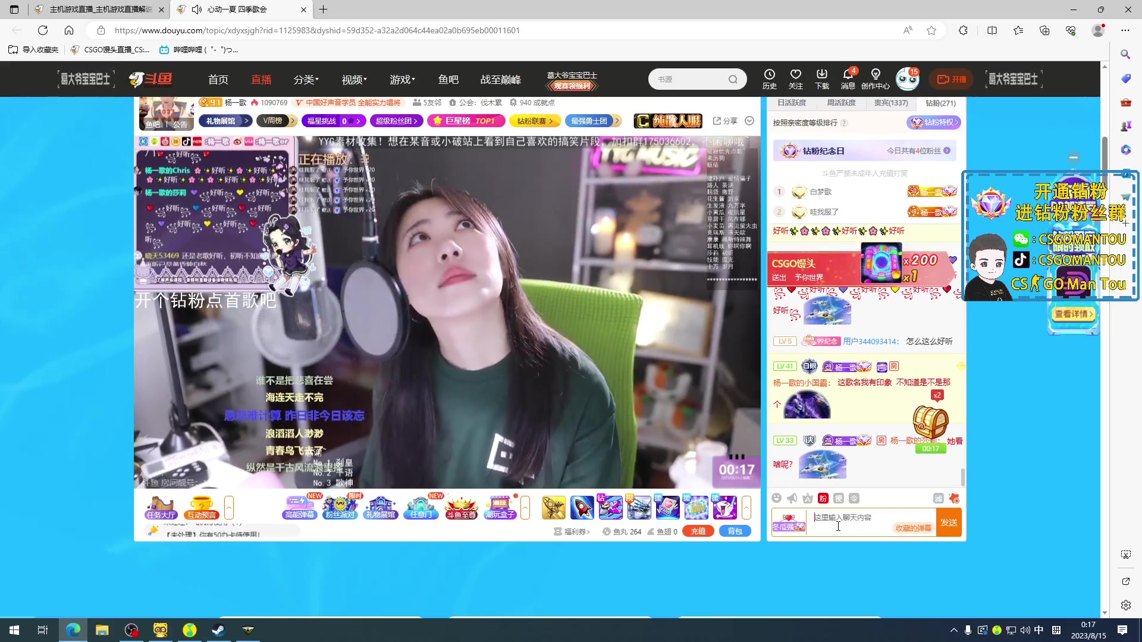Viewport: 1142px width, 642px height.
Task: Switch to the 钻粉(271) tab
Action: 939,103
